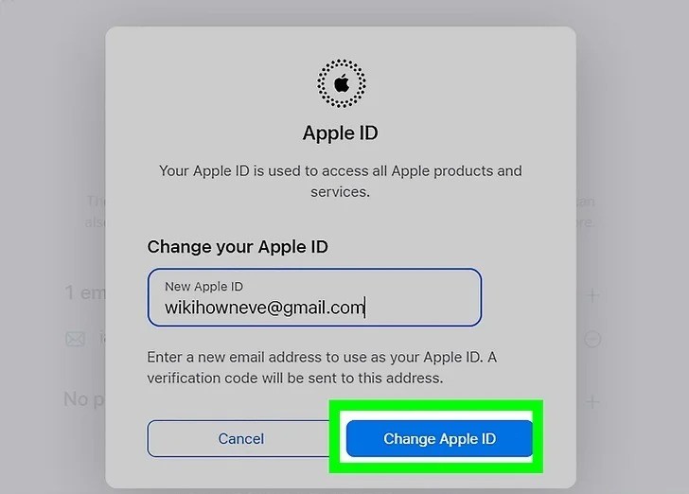This screenshot has width=689, height=494.
Task: Click the 'Enter a new email address' helper text
Action: [x=322, y=357]
